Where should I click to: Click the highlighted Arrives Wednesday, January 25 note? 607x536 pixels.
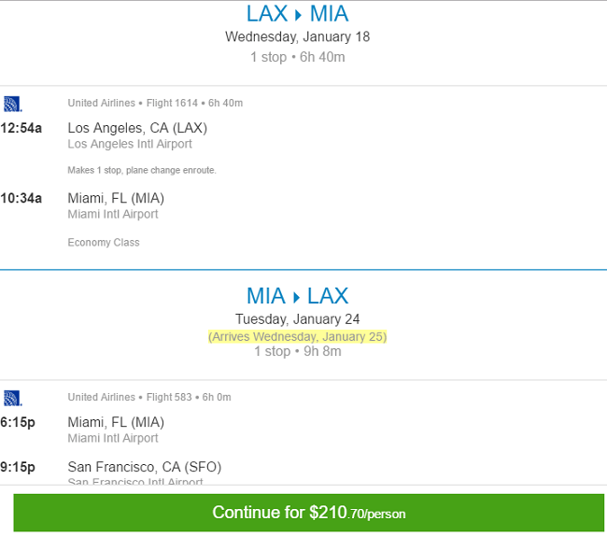click(297, 337)
